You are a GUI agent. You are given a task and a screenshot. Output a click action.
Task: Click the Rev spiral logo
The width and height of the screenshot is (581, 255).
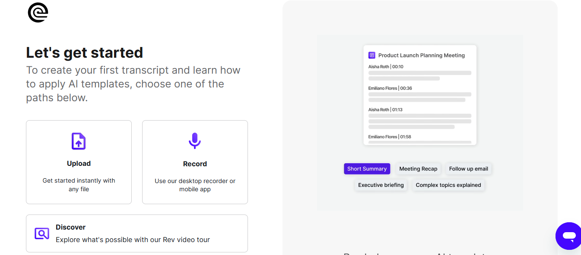(x=38, y=12)
